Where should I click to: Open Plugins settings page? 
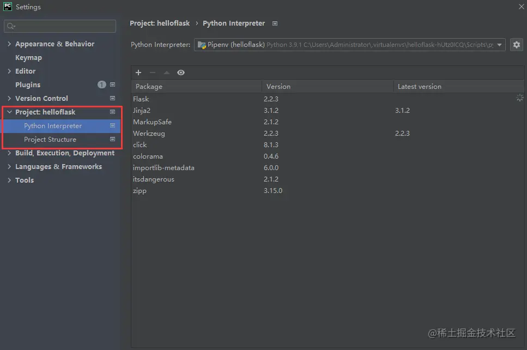coord(28,85)
